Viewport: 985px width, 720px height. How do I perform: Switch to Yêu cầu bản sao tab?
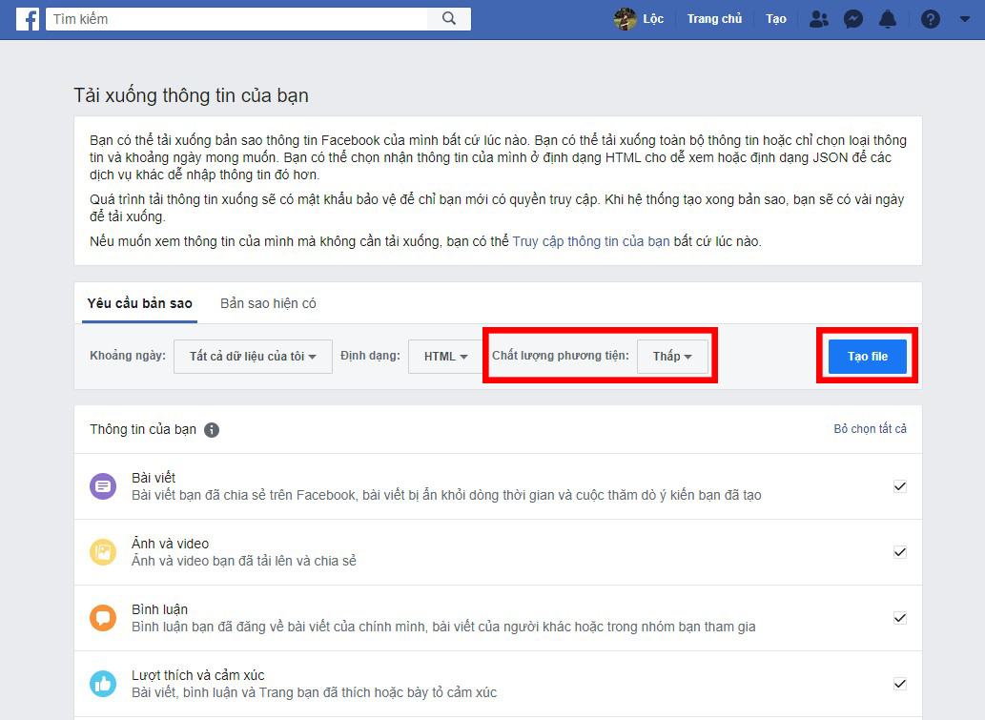(139, 303)
